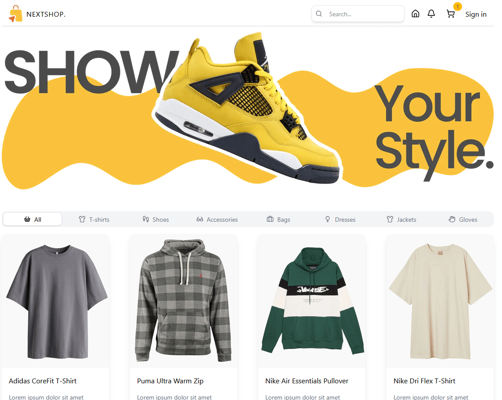Click the hand icon beside Gloves

[x=452, y=219]
